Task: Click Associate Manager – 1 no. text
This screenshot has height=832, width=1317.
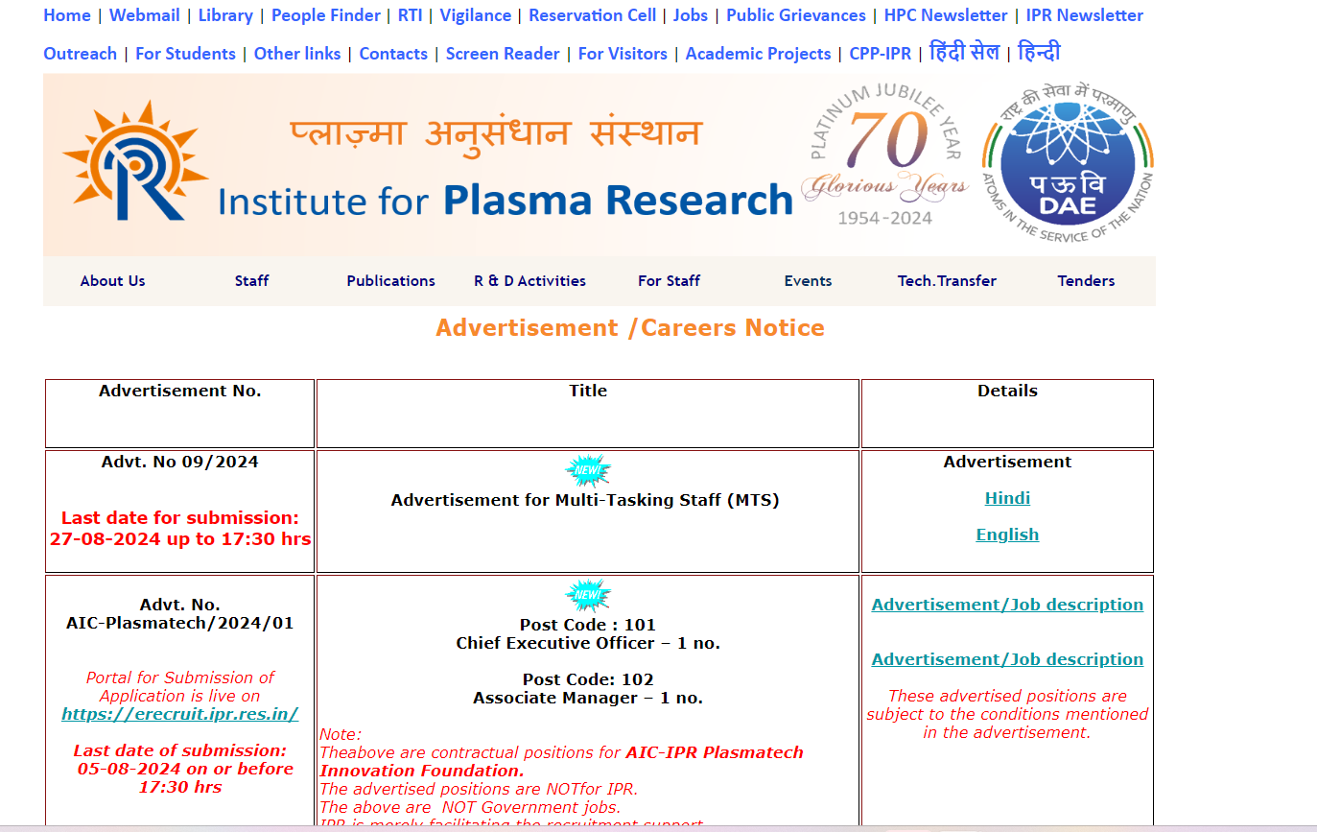Action: 588,698
